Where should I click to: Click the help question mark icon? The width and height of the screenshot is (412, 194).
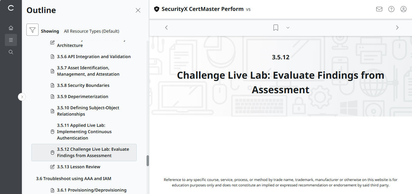point(391,9)
